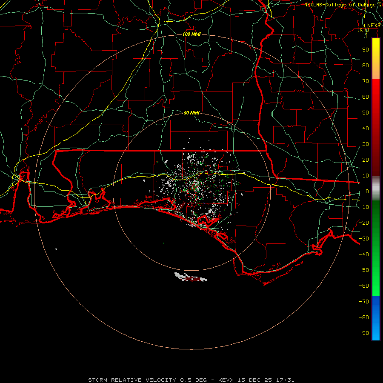Screen dimensions: 383x383
Task: Pick the 10 velocity scale label
Action: [366, 176]
